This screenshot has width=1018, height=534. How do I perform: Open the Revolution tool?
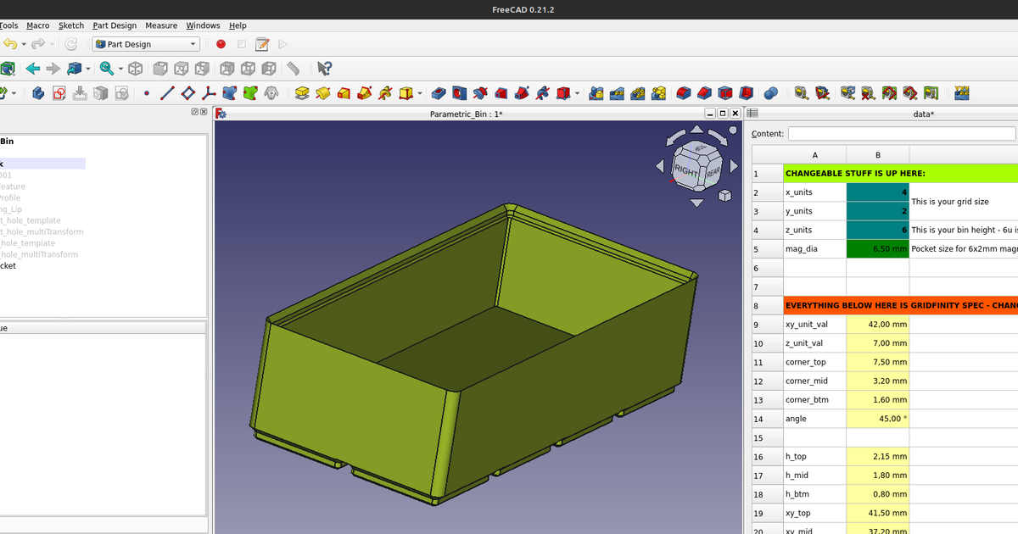pyautogui.click(x=322, y=93)
